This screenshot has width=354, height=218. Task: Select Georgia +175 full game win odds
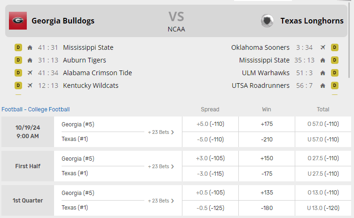[x=267, y=124]
